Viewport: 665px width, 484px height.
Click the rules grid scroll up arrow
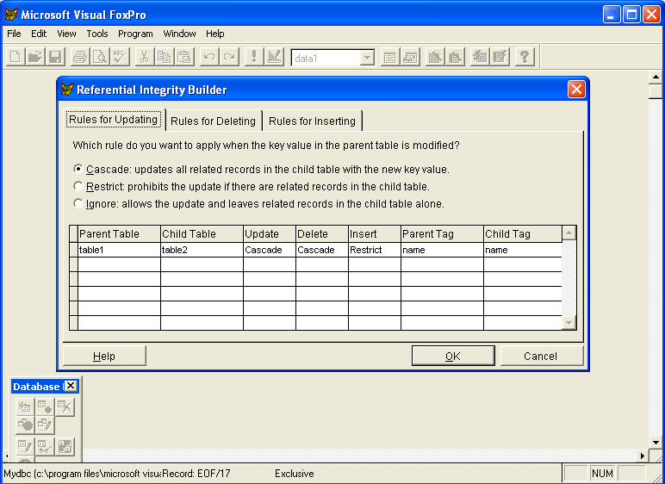tap(569, 233)
